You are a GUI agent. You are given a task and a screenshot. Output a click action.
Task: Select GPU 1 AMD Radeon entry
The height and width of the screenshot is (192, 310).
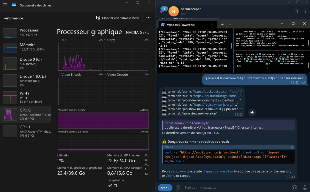(26, 131)
